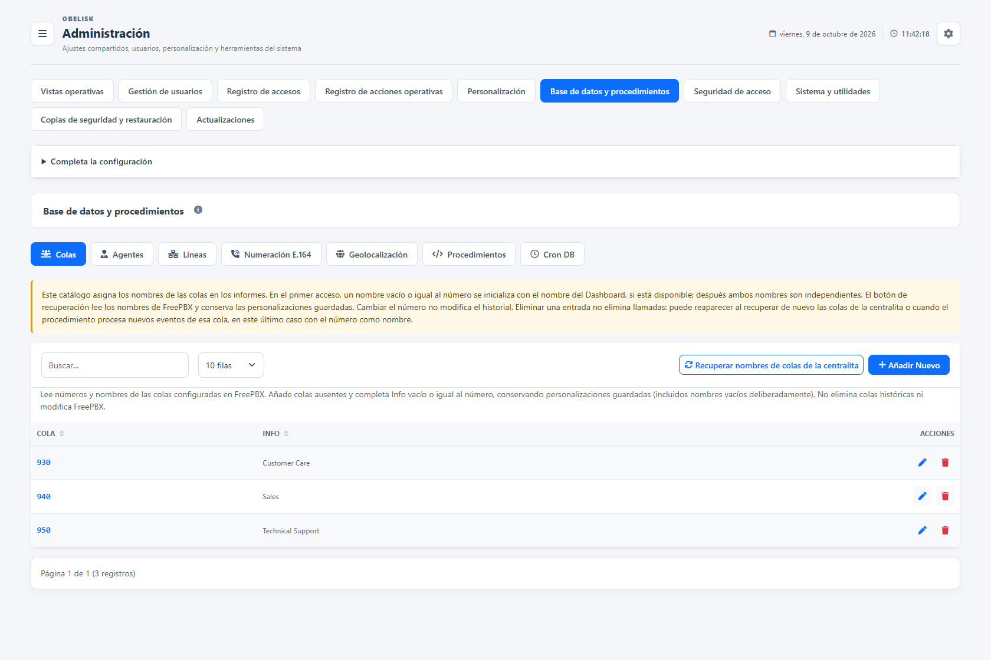Switch to Agentes sub-tab
Screen dimensions: 991x660
point(122,254)
